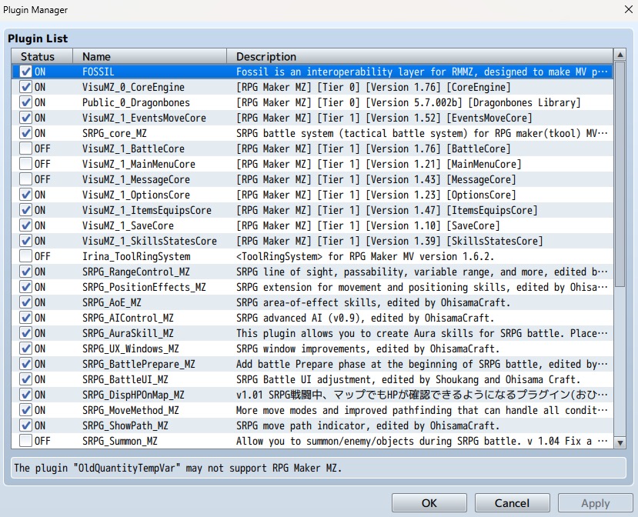Image resolution: width=638 pixels, height=517 pixels.
Task: Select the FOSSIL plugin name
Action: click(98, 72)
